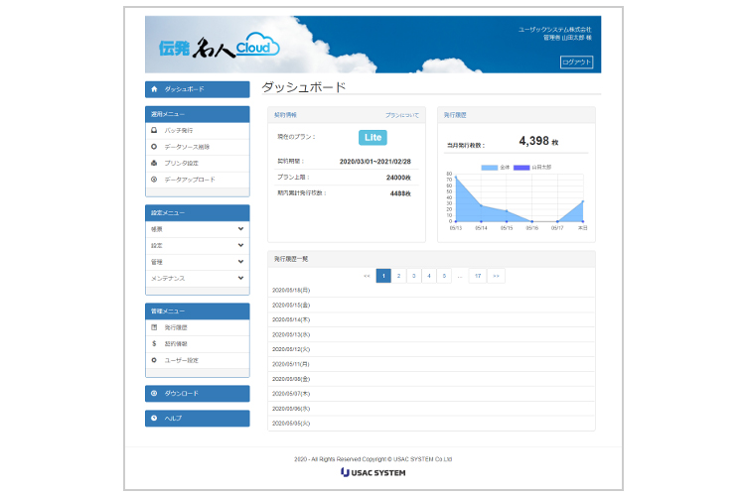
Task: Click the question mark ヘルプ icon
Action: point(154,419)
